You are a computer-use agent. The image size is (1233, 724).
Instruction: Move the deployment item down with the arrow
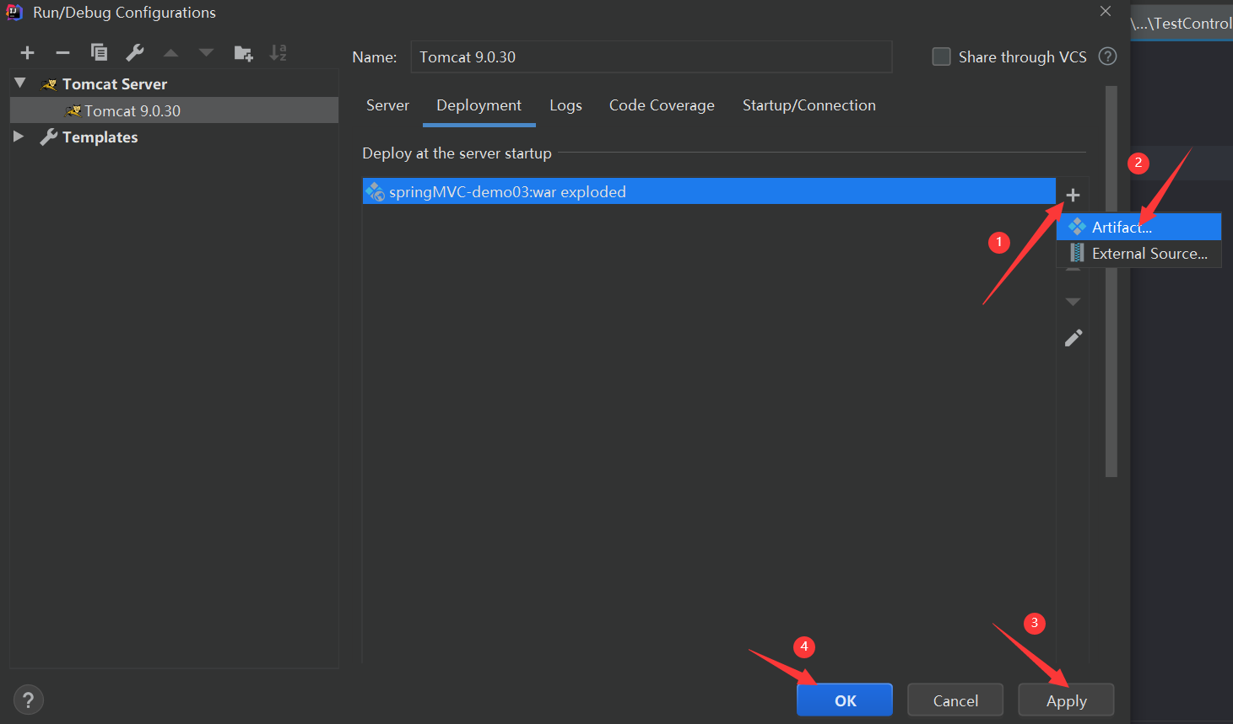(1073, 302)
